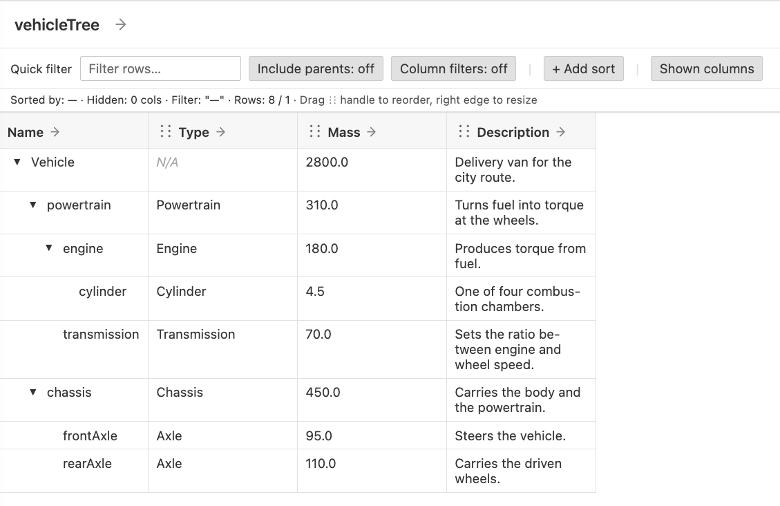Select the transmission row name
Image resolution: width=780 pixels, height=506 pixels.
(101, 335)
